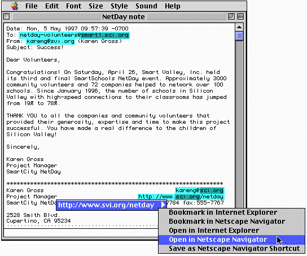Open the Apple menu
Image resolution: width=307 pixels, height=256 pixels.
[x=15, y=6]
